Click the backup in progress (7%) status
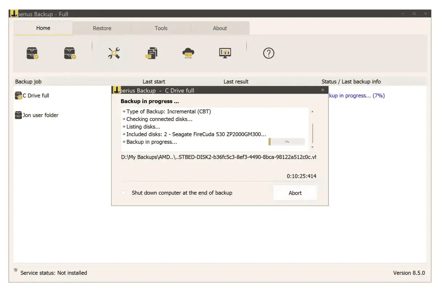The height and width of the screenshot is (288, 436). pos(356,96)
